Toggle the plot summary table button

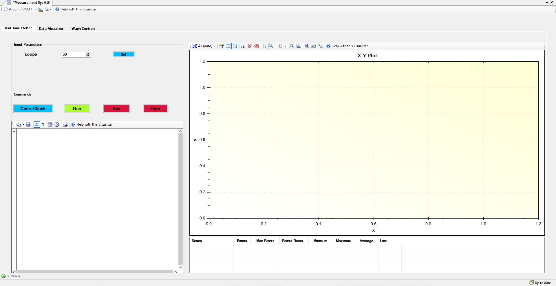point(228,46)
